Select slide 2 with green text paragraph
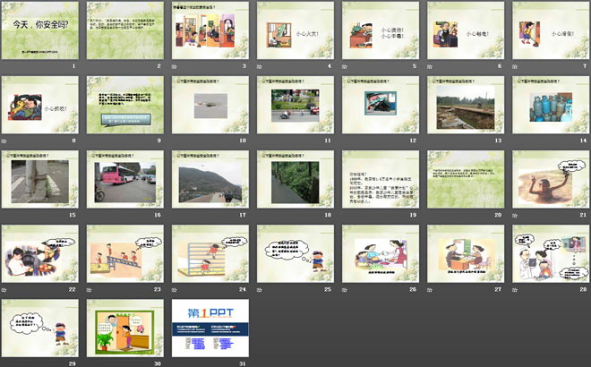This screenshot has height=367, width=591. coord(125,30)
